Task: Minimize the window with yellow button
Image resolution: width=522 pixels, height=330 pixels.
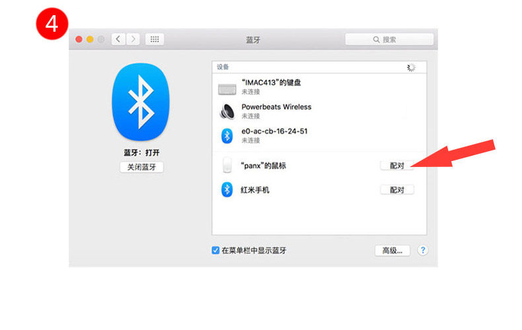Action: click(90, 39)
